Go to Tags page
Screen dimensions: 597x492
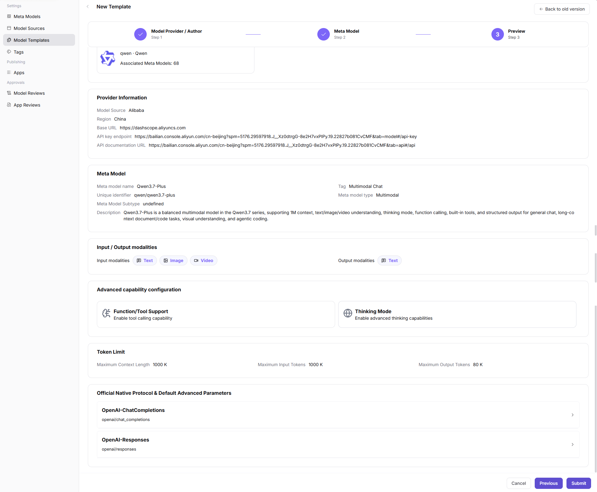tap(39, 52)
